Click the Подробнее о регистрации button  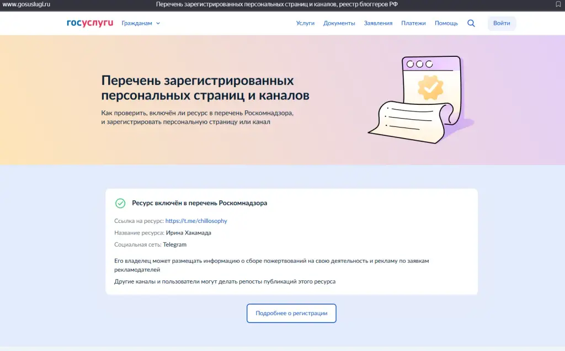pyautogui.click(x=291, y=313)
